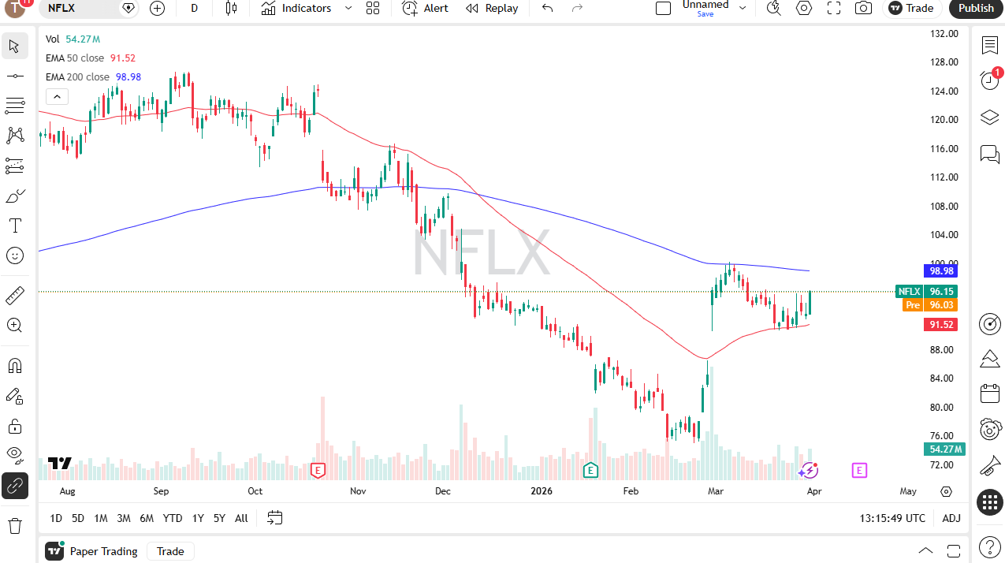Enter fullscreen mode
Screen dimensions: 1005x563
[834, 9]
